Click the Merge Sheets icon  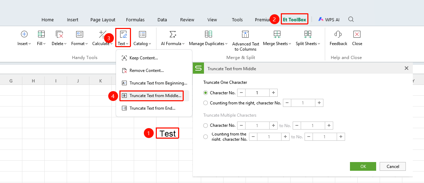[277, 34]
